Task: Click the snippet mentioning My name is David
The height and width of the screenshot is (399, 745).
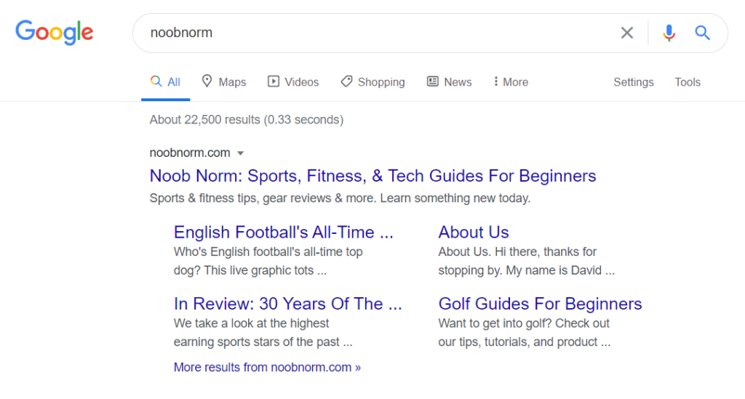Action: [526, 261]
